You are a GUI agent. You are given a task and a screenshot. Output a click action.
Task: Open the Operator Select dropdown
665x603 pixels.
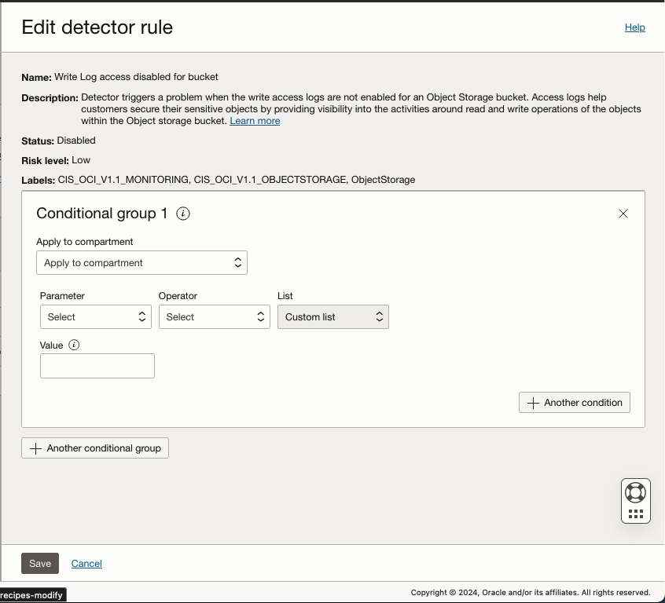214,316
